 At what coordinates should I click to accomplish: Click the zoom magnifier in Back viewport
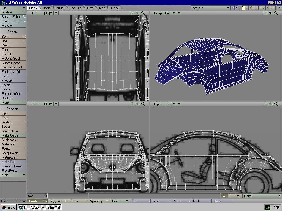pyautogui.click(x=143, y=104)
